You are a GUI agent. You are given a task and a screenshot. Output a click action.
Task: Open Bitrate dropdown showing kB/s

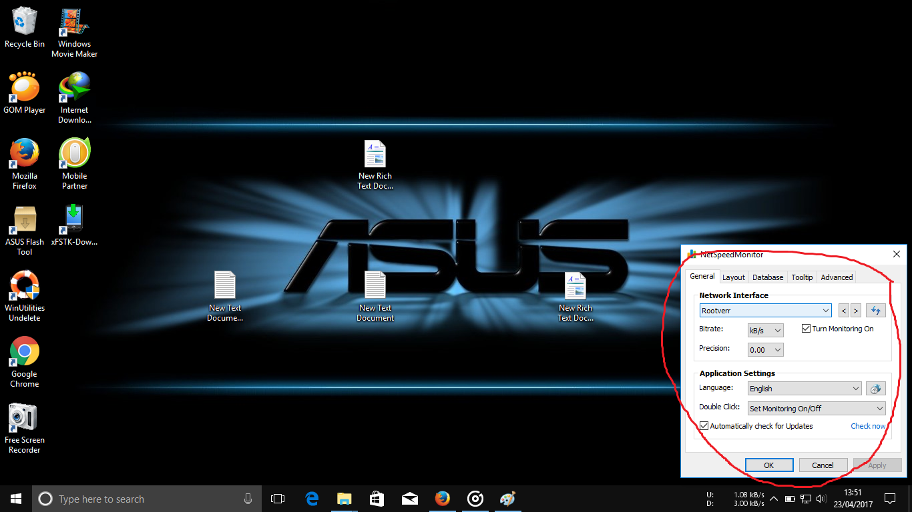point(765,330)
